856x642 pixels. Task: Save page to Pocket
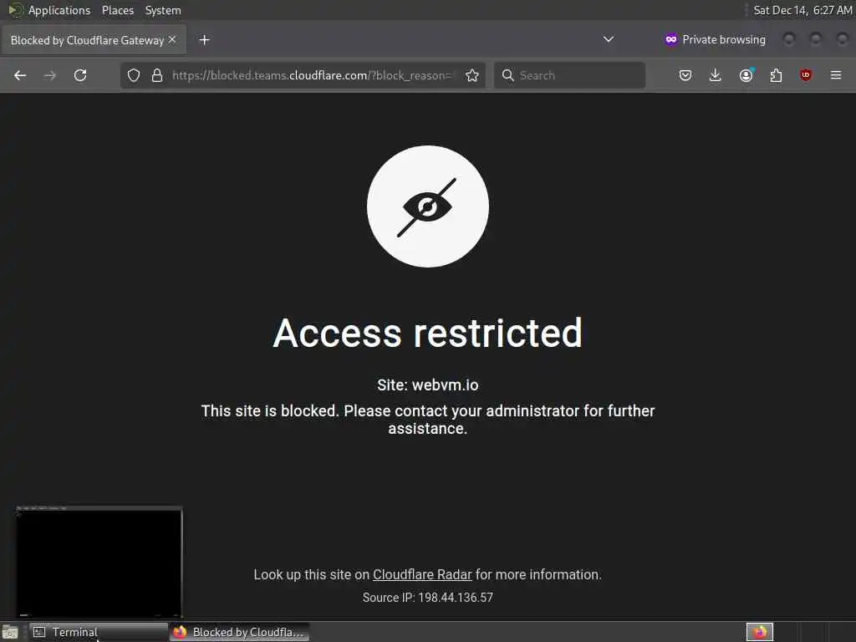[x=685, y=75]
